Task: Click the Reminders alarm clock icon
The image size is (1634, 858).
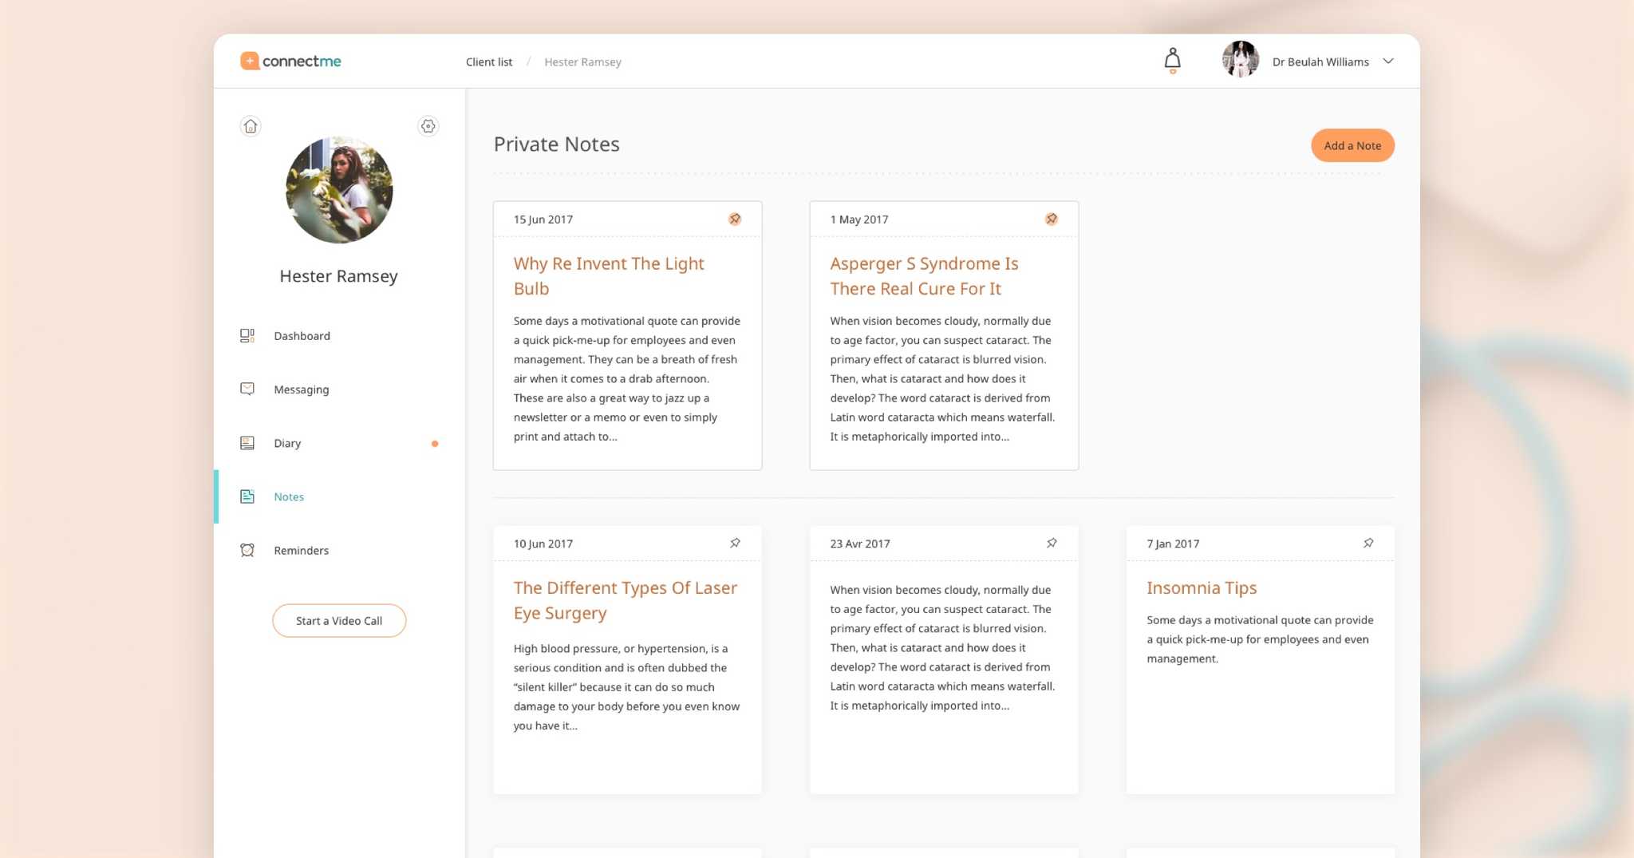Action: 247,550
